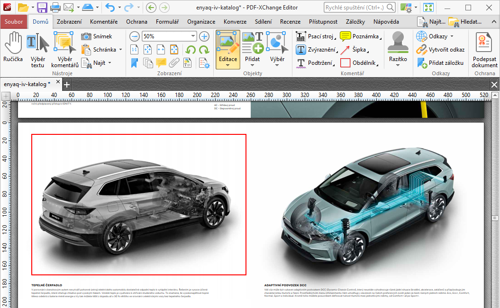The image size is (500, 308).
Task: Switch to the Zobrazení tab
Action: tap(69, 22)
